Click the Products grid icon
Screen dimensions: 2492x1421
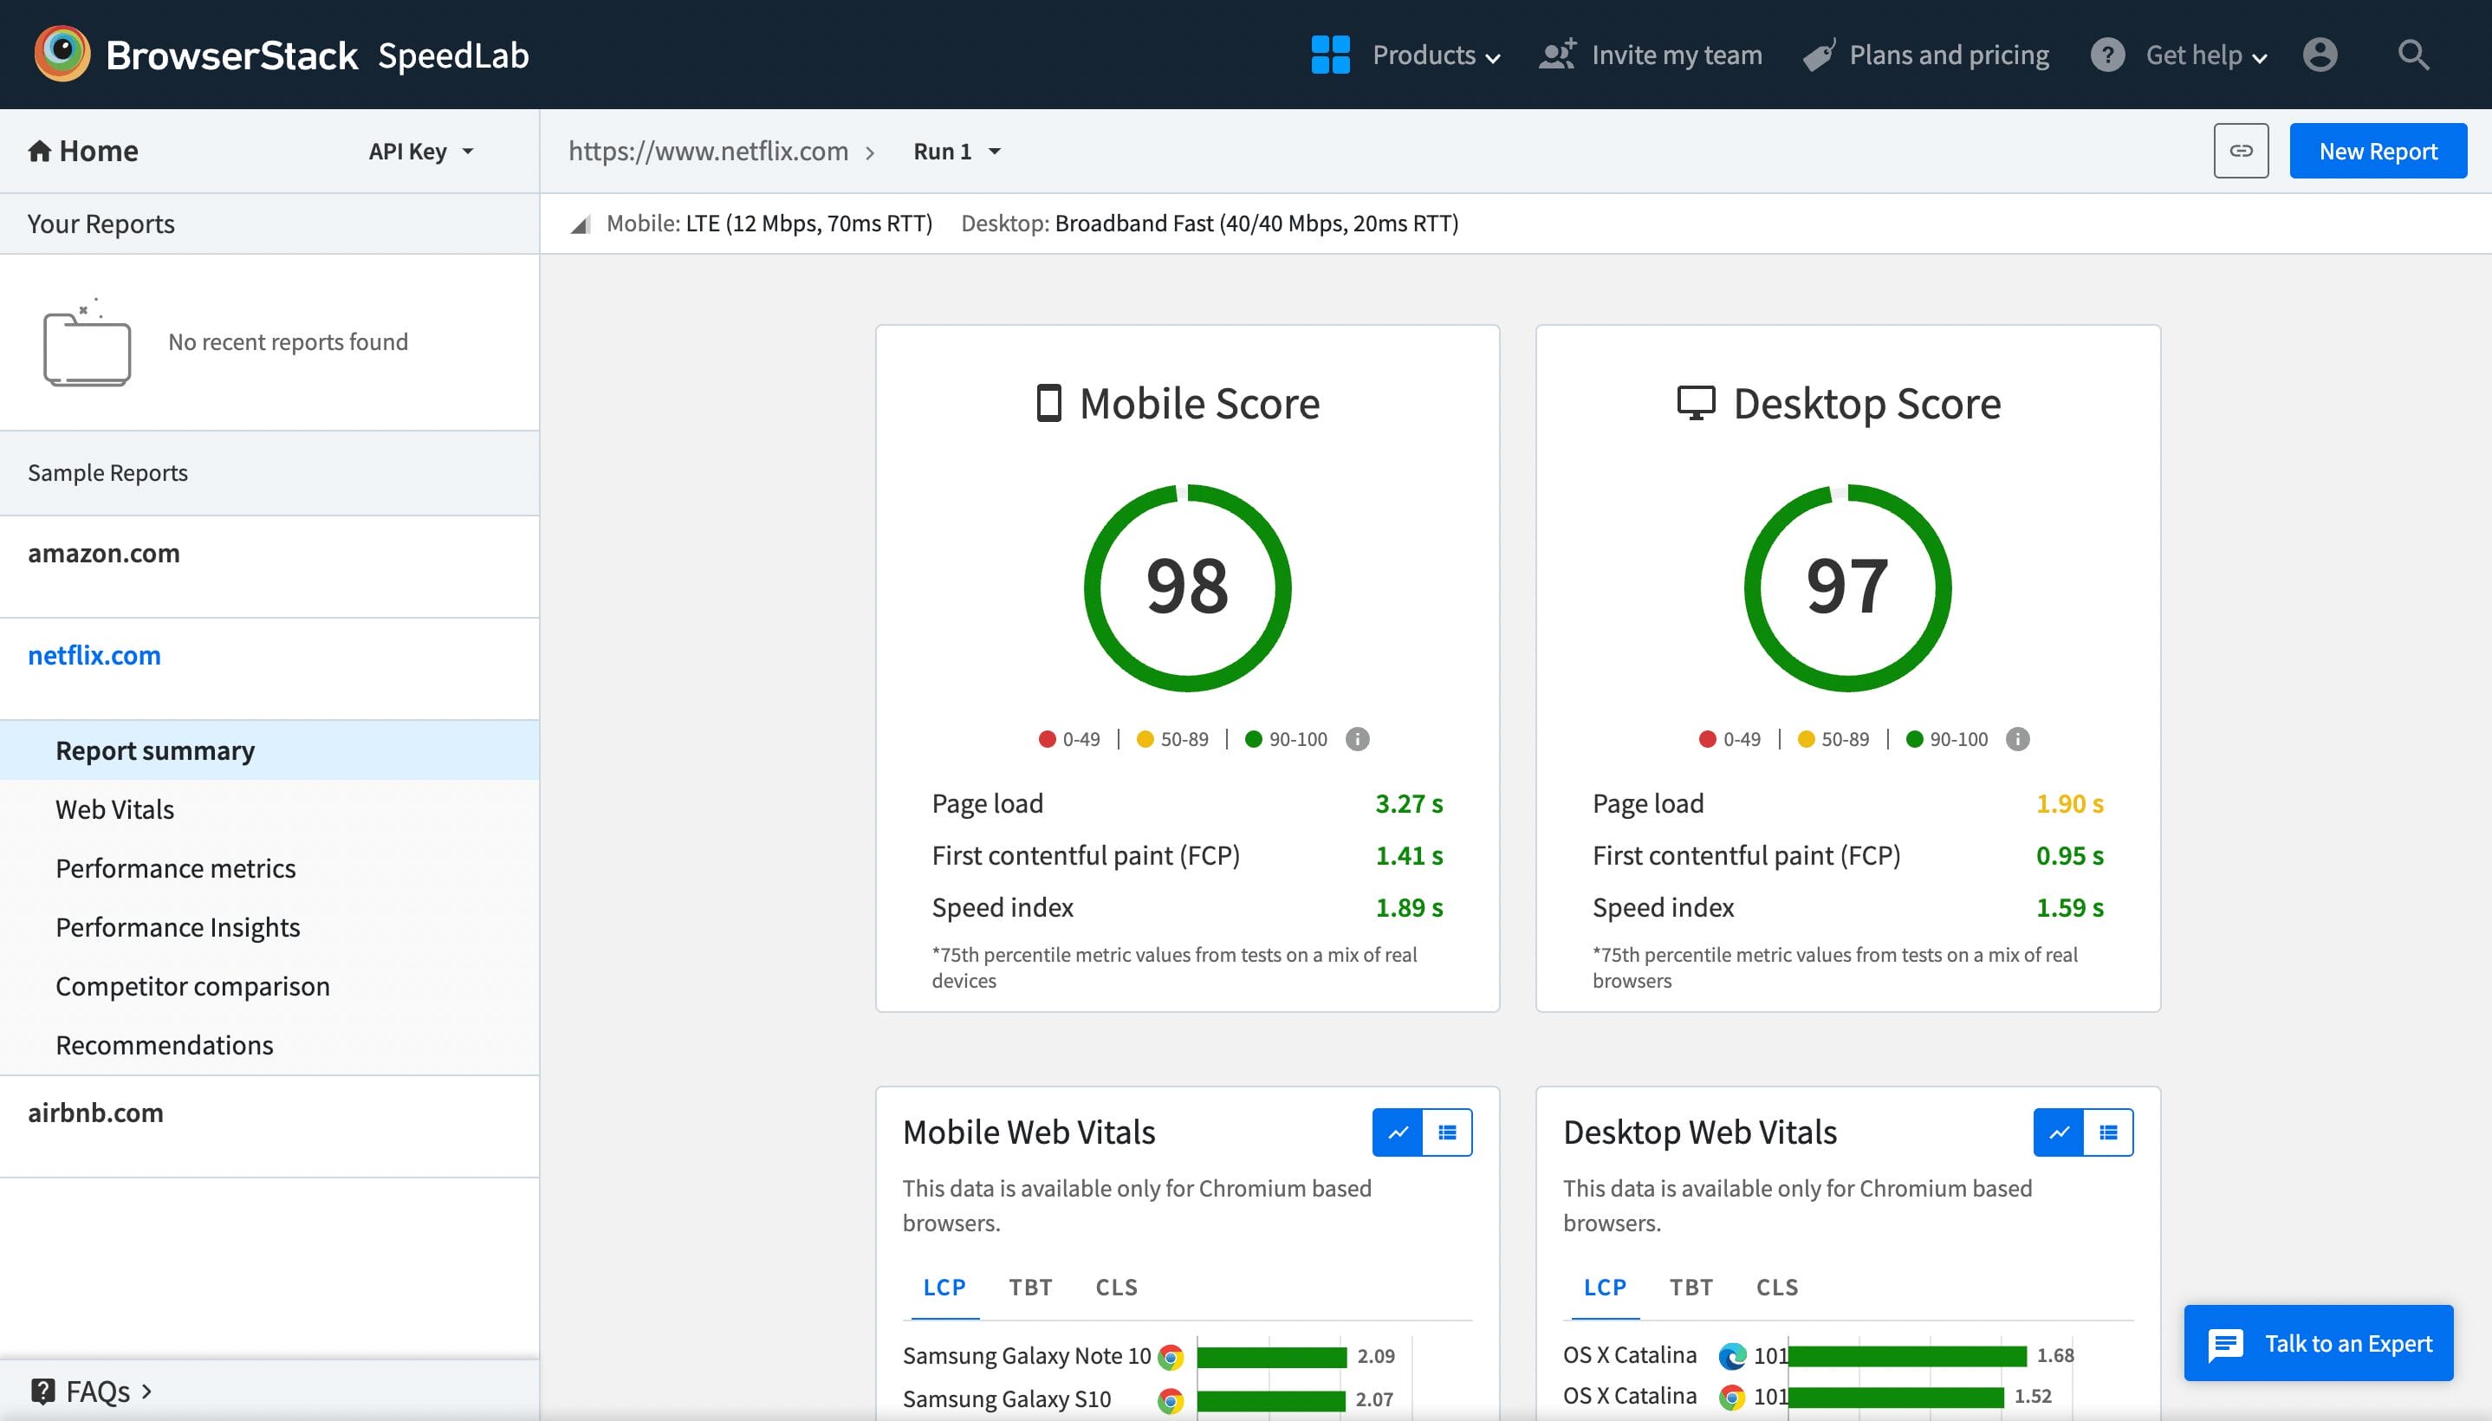point(1330,55)
